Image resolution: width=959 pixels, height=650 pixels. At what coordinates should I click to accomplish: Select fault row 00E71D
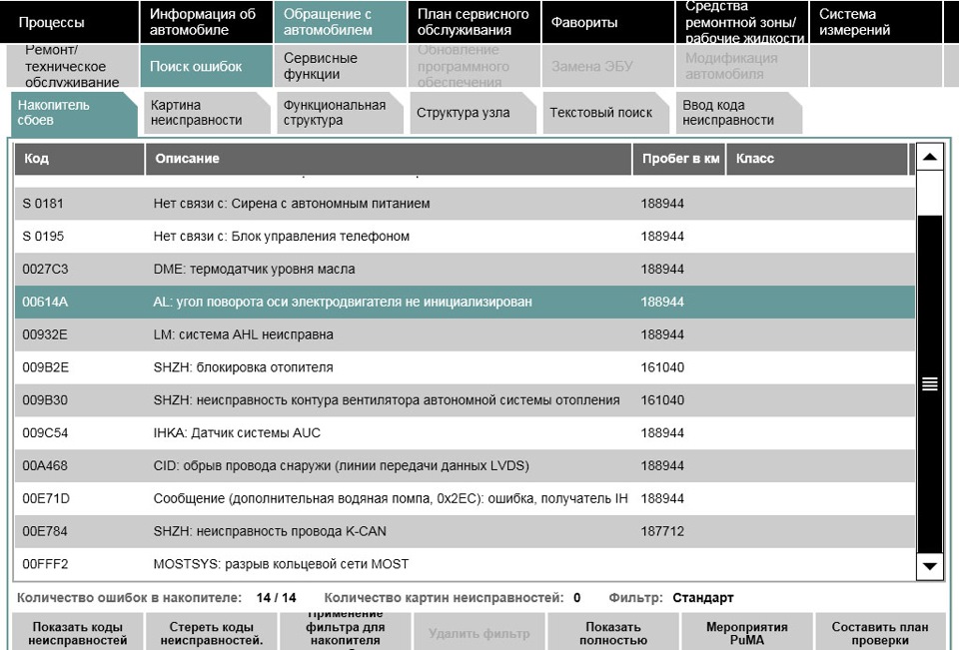tap(465, 498)
